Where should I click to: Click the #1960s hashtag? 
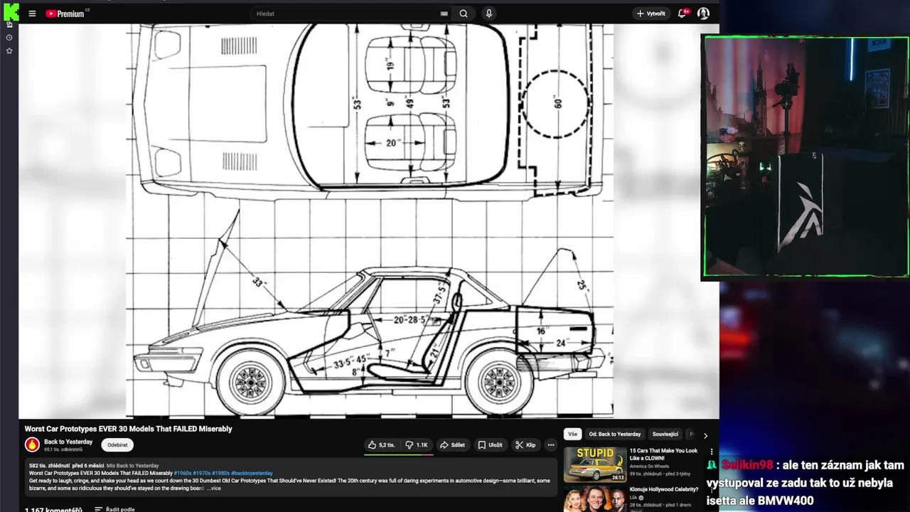(182, 473)
